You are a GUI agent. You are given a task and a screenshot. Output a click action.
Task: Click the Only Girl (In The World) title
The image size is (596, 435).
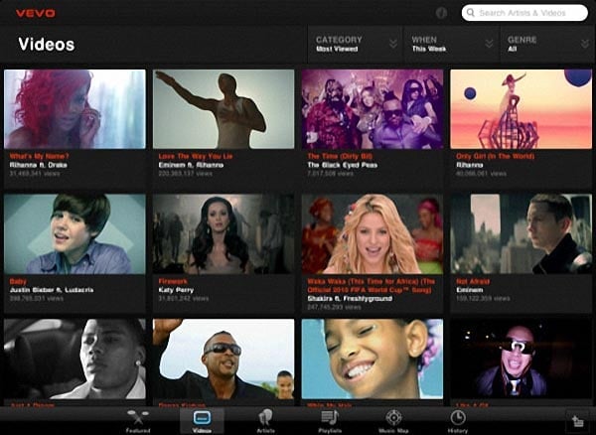point(495,156)
